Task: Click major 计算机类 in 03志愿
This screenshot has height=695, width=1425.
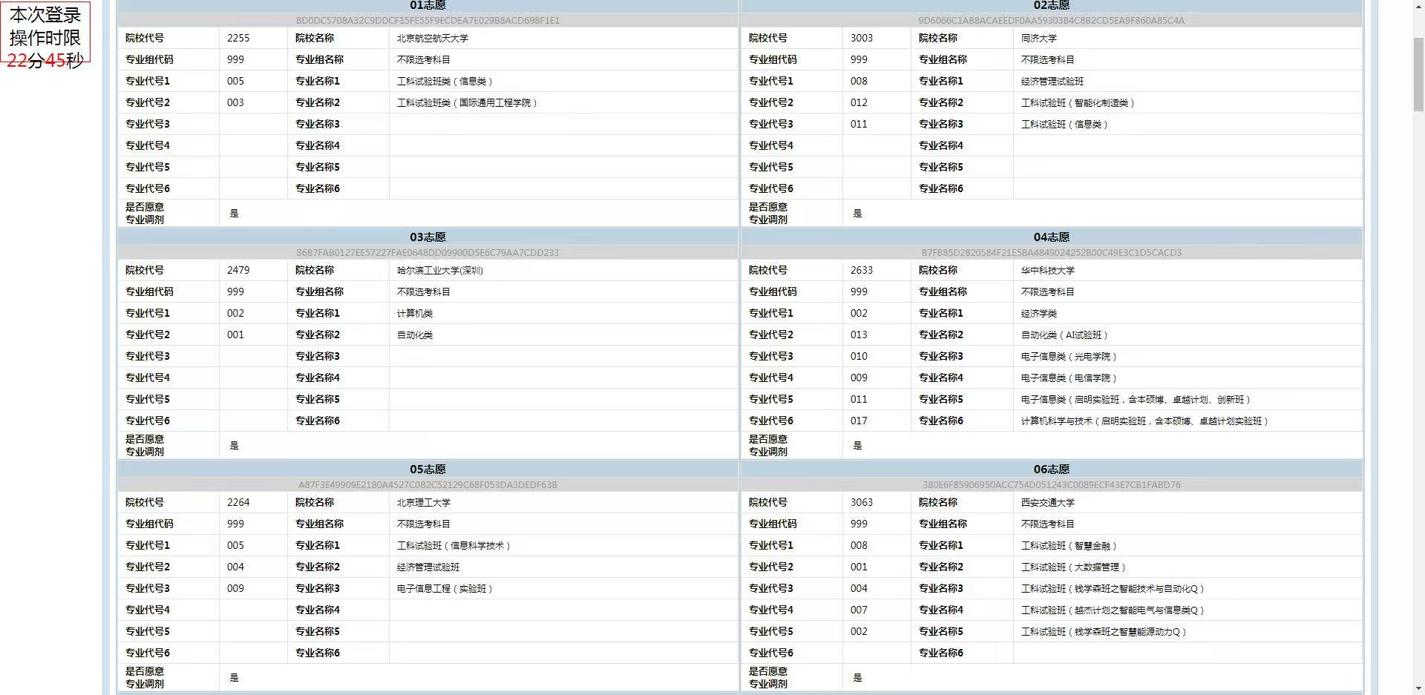Action: [x=415, y=313]
